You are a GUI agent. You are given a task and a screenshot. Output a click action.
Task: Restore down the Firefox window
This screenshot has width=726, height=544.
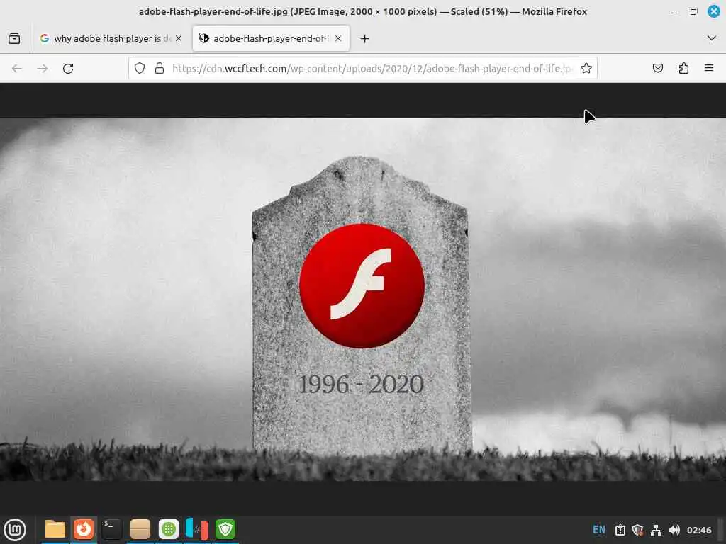[693, 11]
